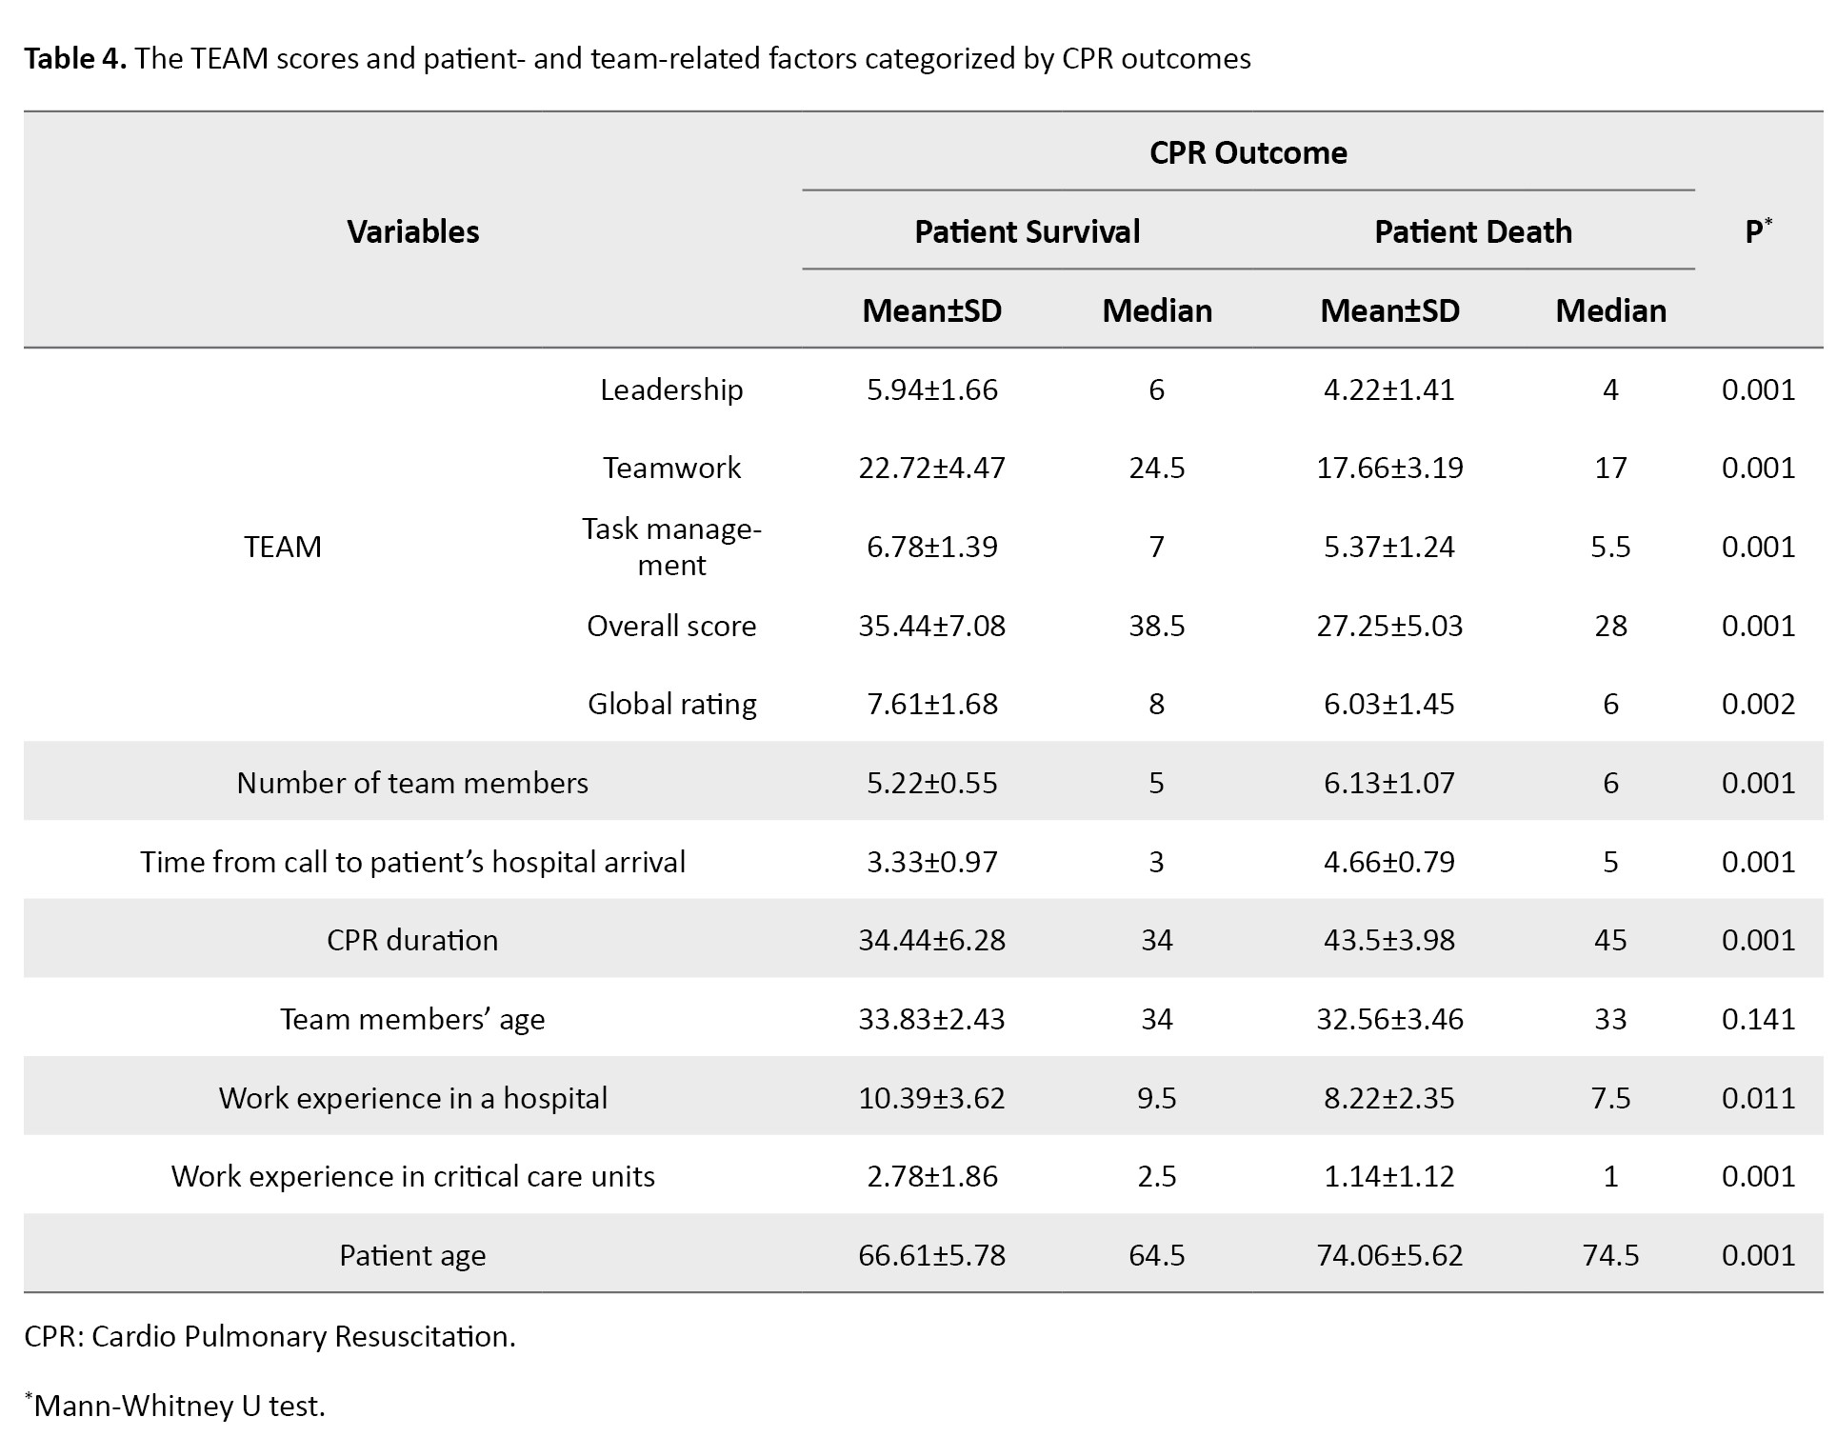Select the 0.011 P value cell
This screenshot has height=1437, width=1837.
click(x=1758, y=1098)
